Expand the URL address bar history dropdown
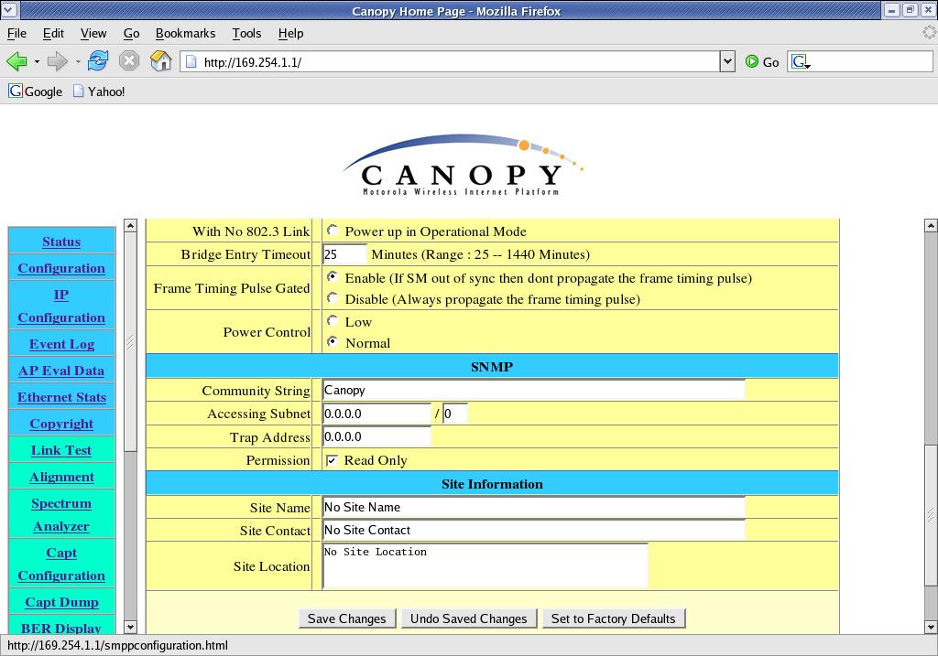Image resolution: width=938 pixels, height=656 pixels. point(727,61)
